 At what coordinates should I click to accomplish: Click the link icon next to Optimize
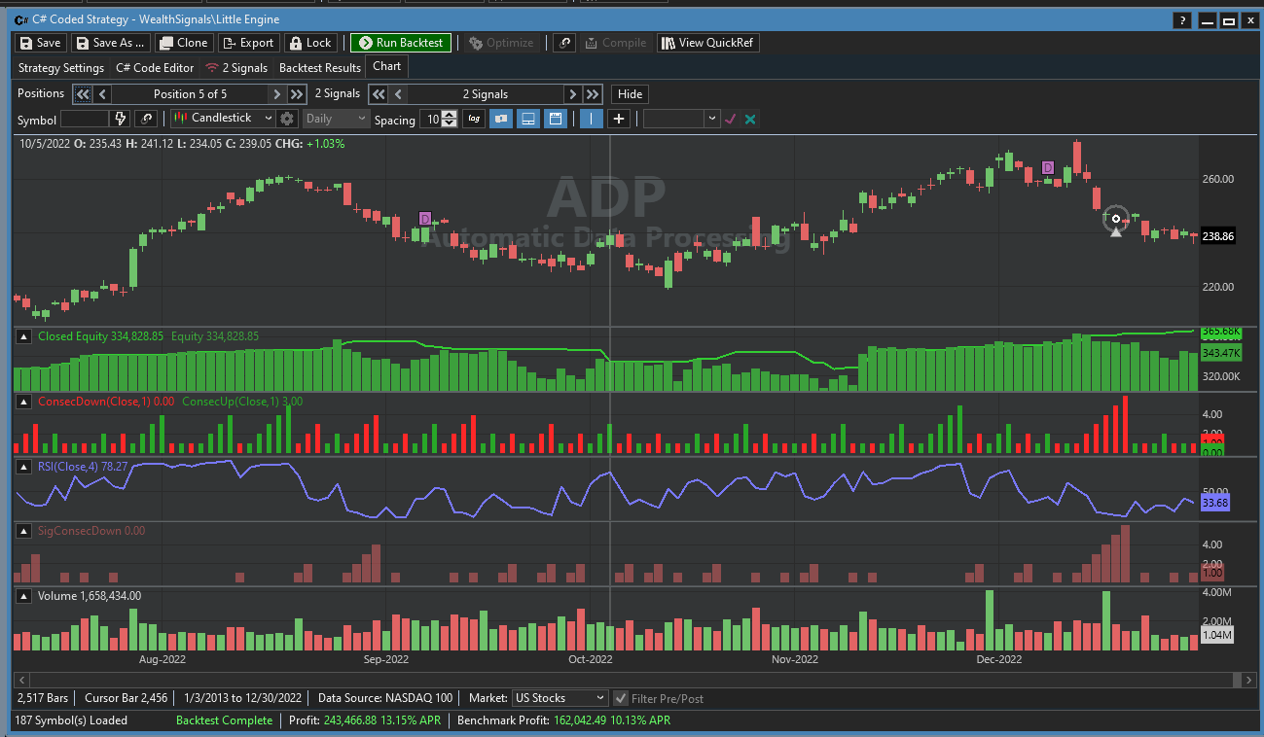(564, 43)
